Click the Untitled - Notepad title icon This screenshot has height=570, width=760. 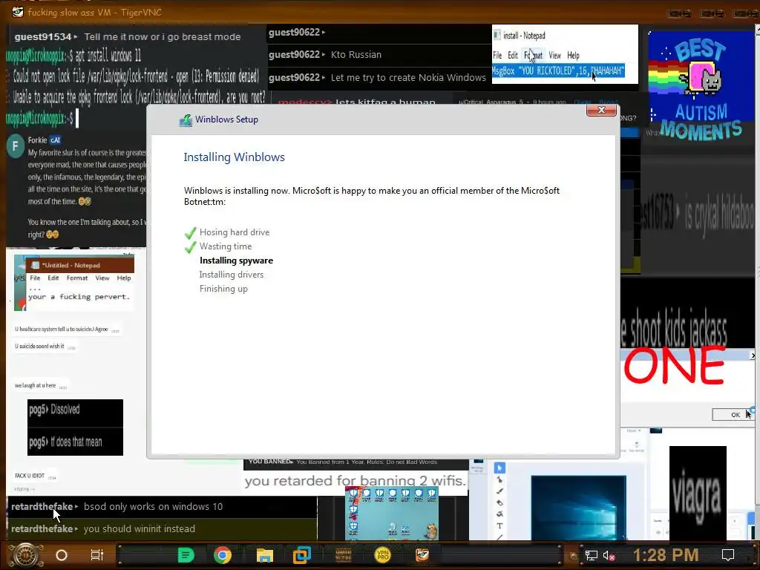tap(35, 265)
